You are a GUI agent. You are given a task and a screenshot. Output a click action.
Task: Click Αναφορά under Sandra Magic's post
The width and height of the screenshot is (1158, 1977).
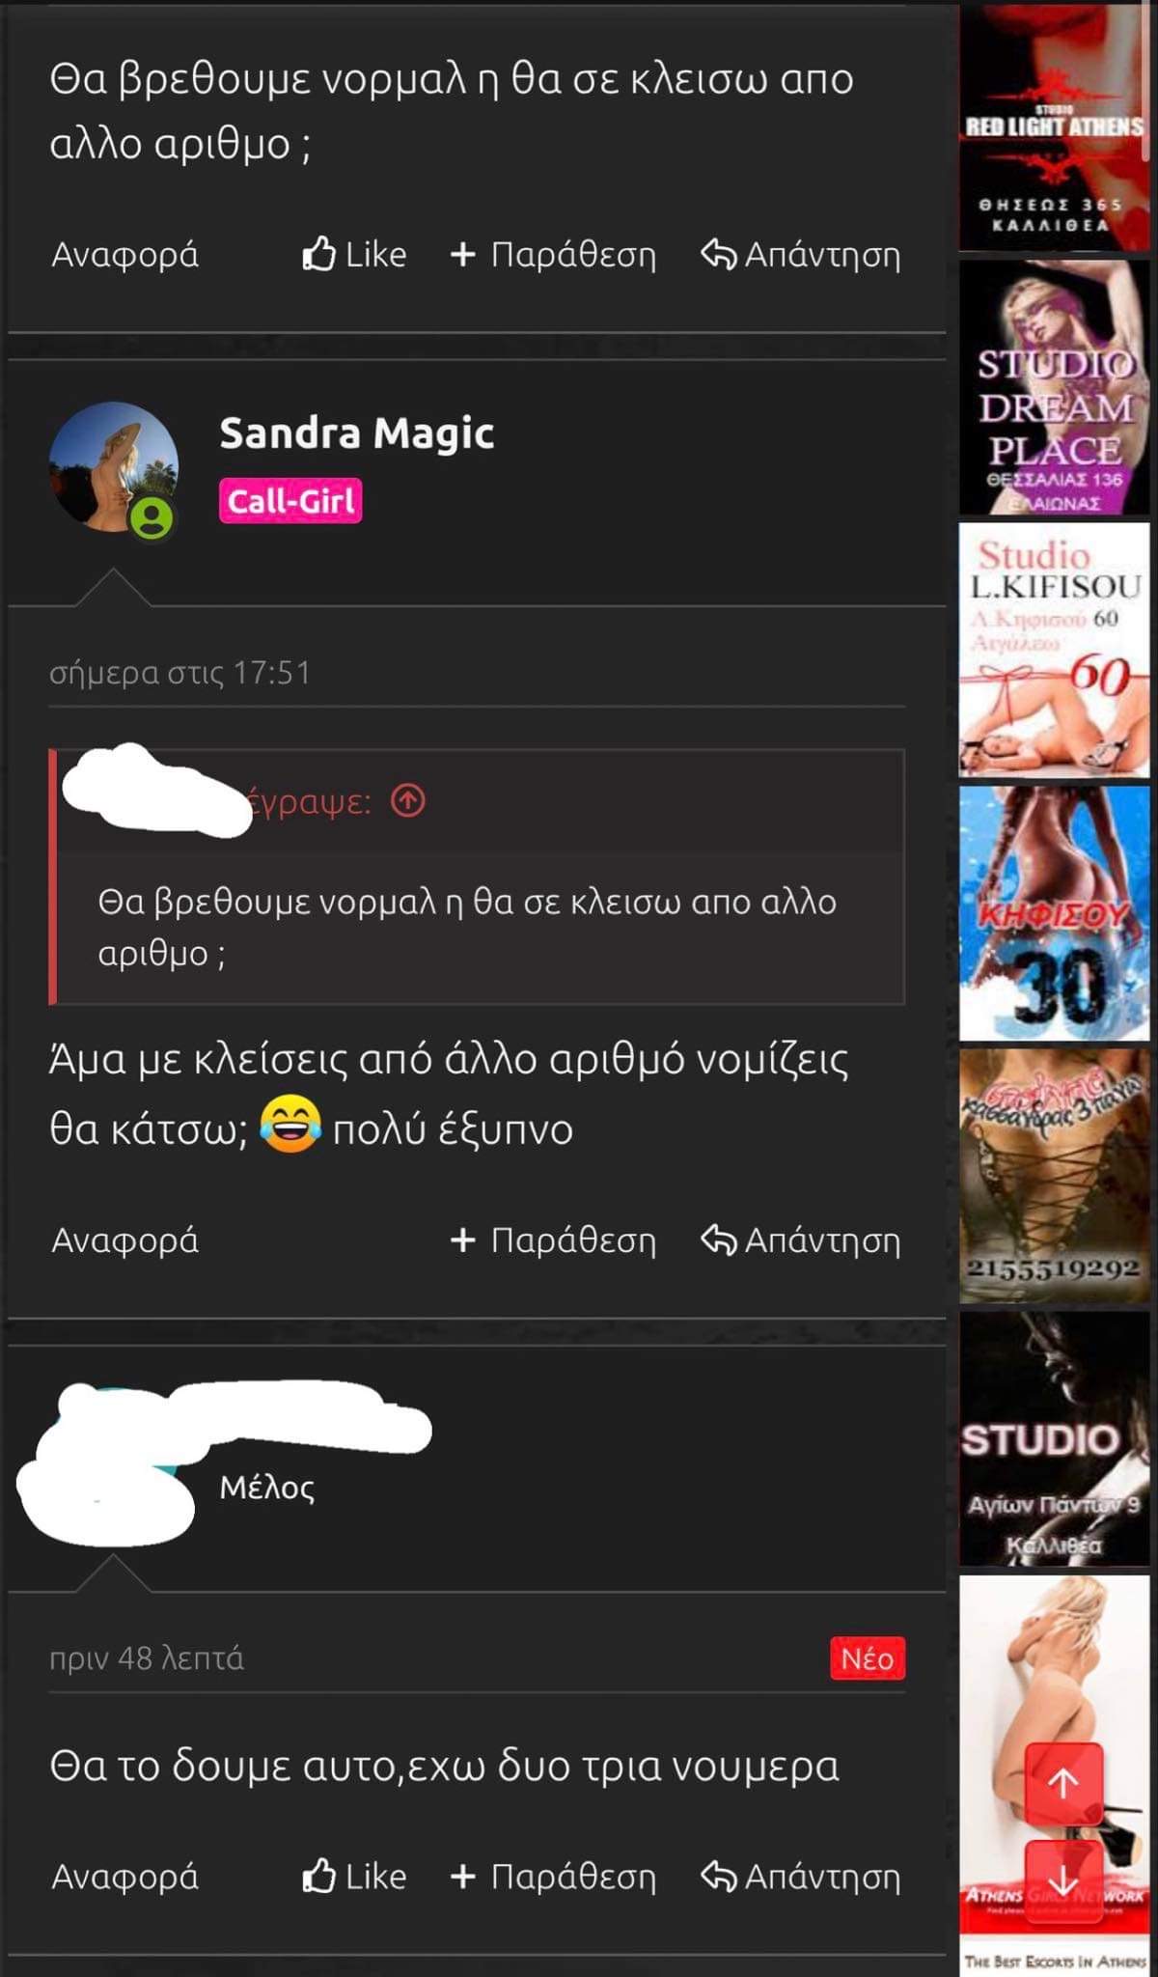coord(124,1240)
